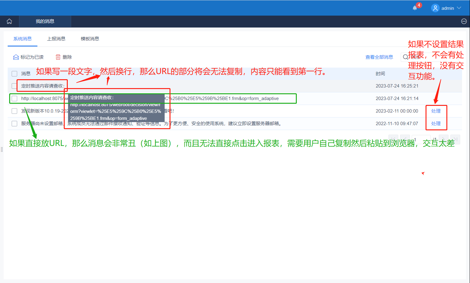Check the localhost:8075 URL message checkbox

click(14, 99)
